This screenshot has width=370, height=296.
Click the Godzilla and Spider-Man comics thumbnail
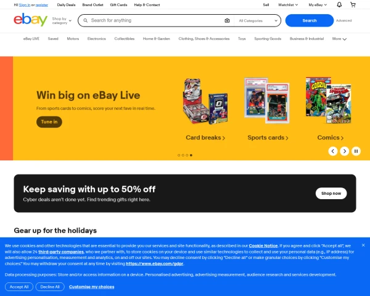coord(329,100)
